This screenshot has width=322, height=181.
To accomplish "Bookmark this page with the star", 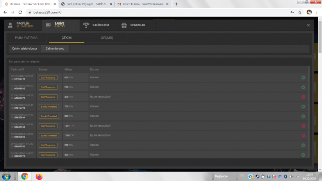I will click(x=300, y=13).
